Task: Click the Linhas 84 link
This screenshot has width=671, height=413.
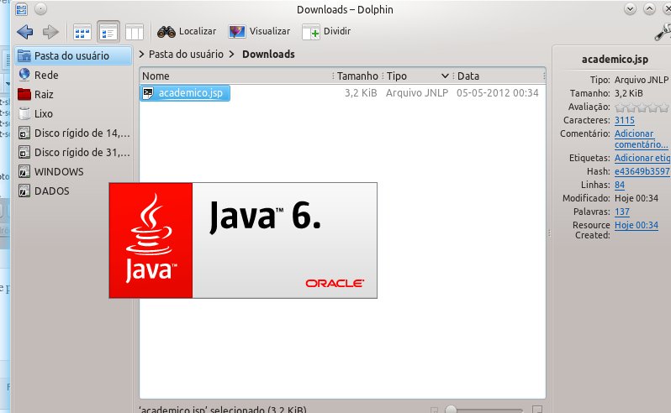Action: [619, 185]
